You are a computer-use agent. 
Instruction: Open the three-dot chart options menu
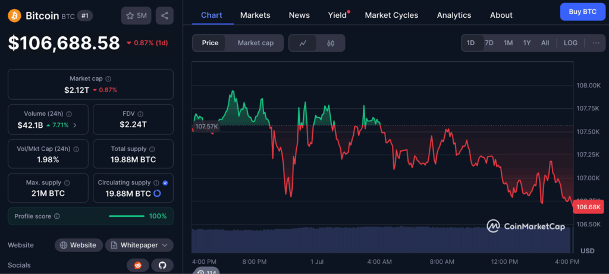[596, 43]
